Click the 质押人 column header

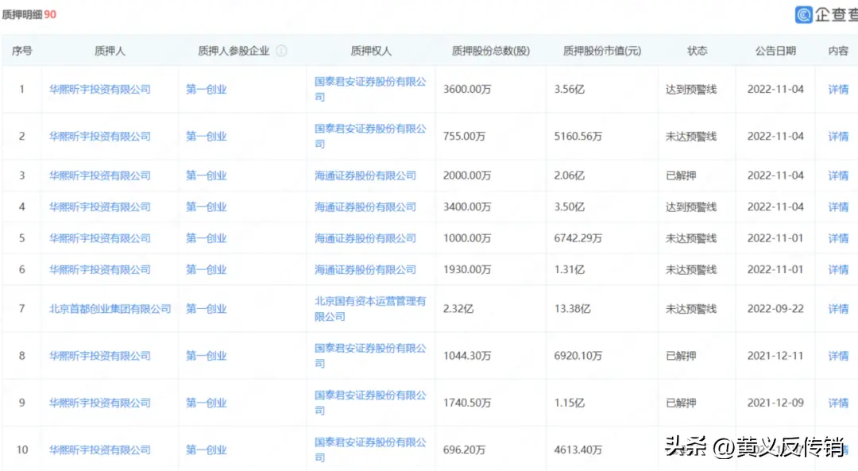[110, 51]
